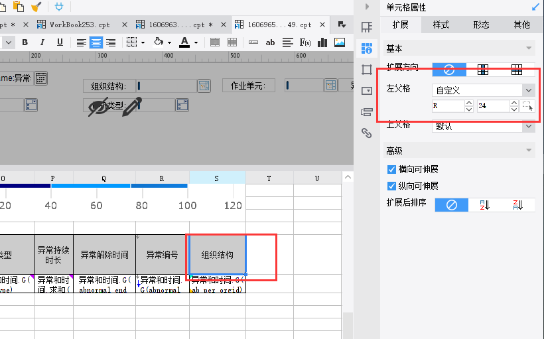Open 左父格 自定义 dropdown
Screen dimensions: 544x339
click(x=483, y=90)
